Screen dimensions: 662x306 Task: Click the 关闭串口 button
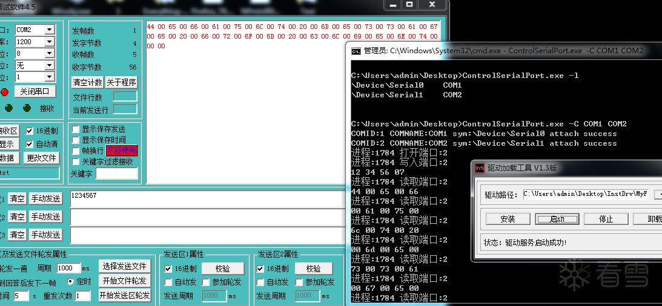pyautogui.click(x=35, y=91)
